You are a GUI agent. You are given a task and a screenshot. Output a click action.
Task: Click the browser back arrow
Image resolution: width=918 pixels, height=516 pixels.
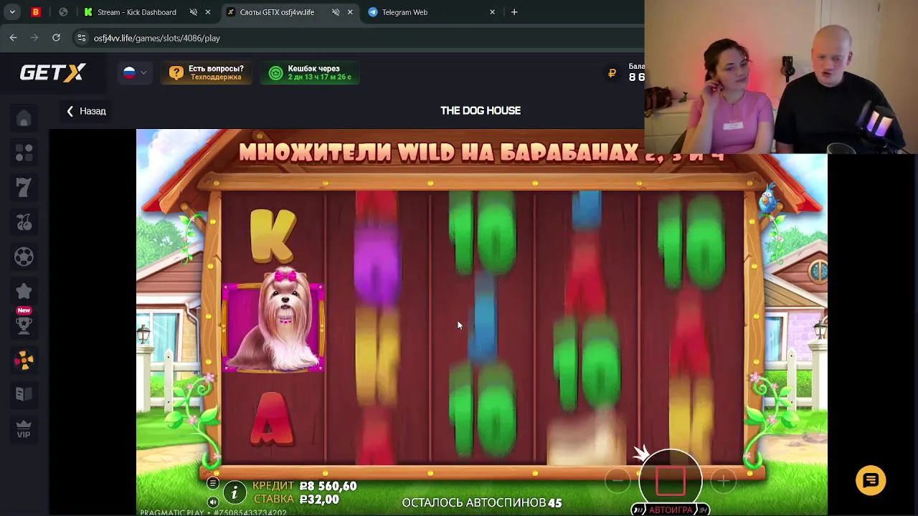coord(14,37)
